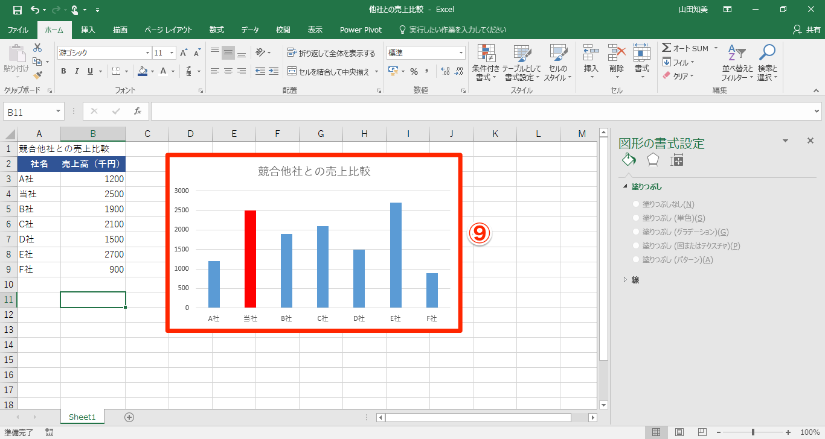The image size is (825, 439).
Task: Click the Format (書式) cells icon
Action: (x=642, y=53)
